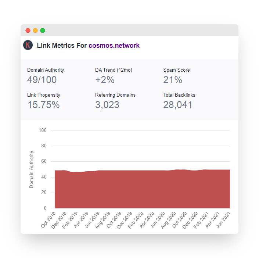Click the Dec 2019 x-axis label
Viewport: 259px width, 258px height.
coord(125,220)
